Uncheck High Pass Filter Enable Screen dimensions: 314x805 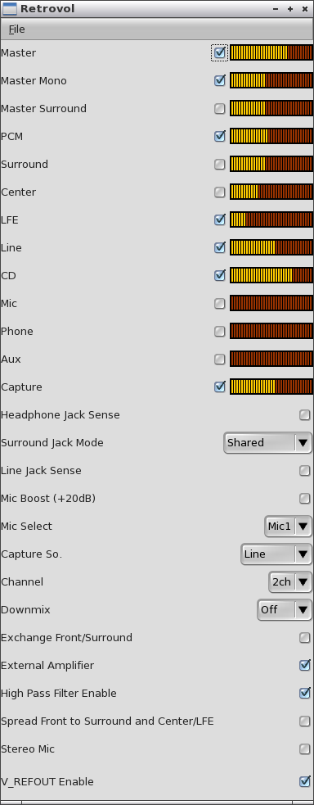pyautogui.click(x=305, y=693)
